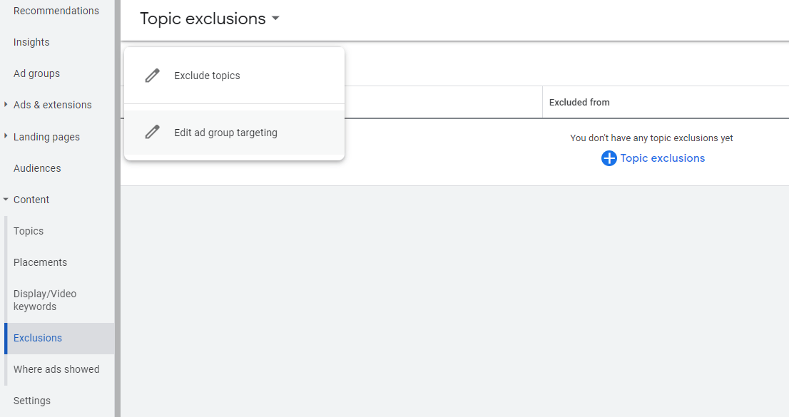Open the Insights page
The width and height of the screenshot is (789, 417).
tap(31, 42)
